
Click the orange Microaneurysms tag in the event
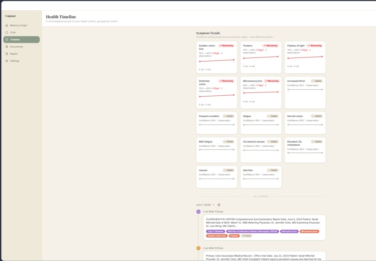(309, 232)
